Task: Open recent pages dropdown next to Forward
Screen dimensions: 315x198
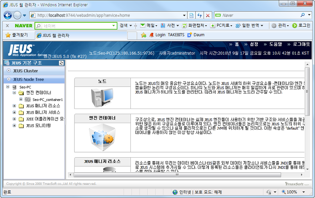Action: coord(25,16)
